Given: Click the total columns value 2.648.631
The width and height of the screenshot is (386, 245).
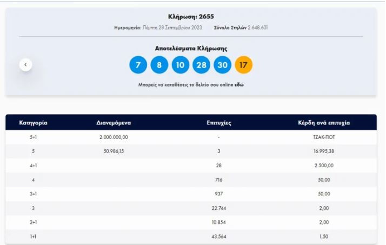Looking at the screenshot, I should click(258, 28).
